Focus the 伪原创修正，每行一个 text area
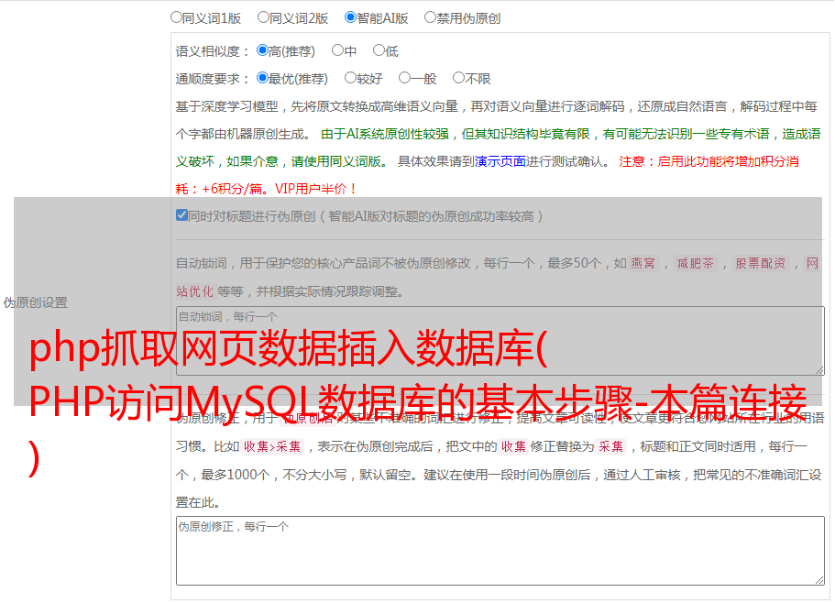 500,551
